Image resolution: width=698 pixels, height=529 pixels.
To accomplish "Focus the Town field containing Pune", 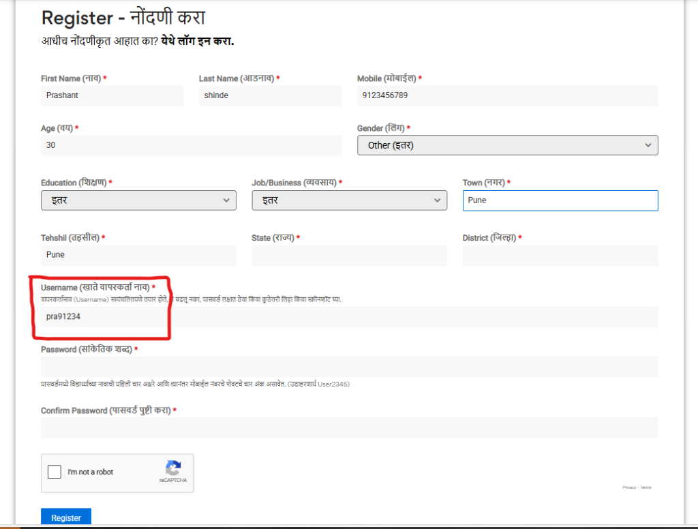I will [x=560, y=200].
